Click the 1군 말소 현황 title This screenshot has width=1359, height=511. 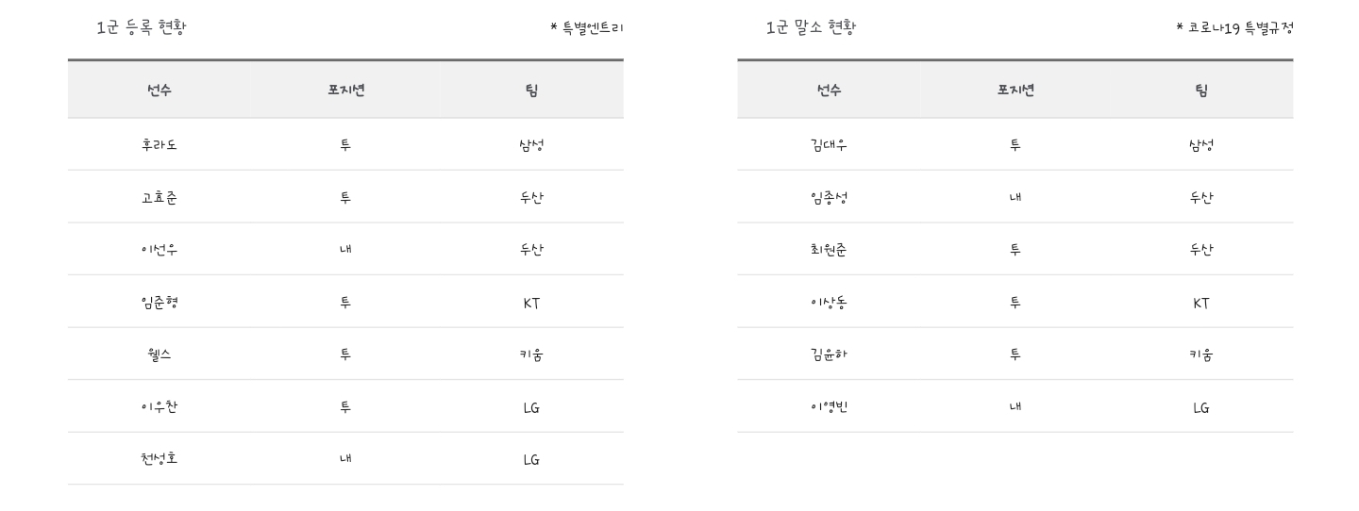(x=811, y=27)
